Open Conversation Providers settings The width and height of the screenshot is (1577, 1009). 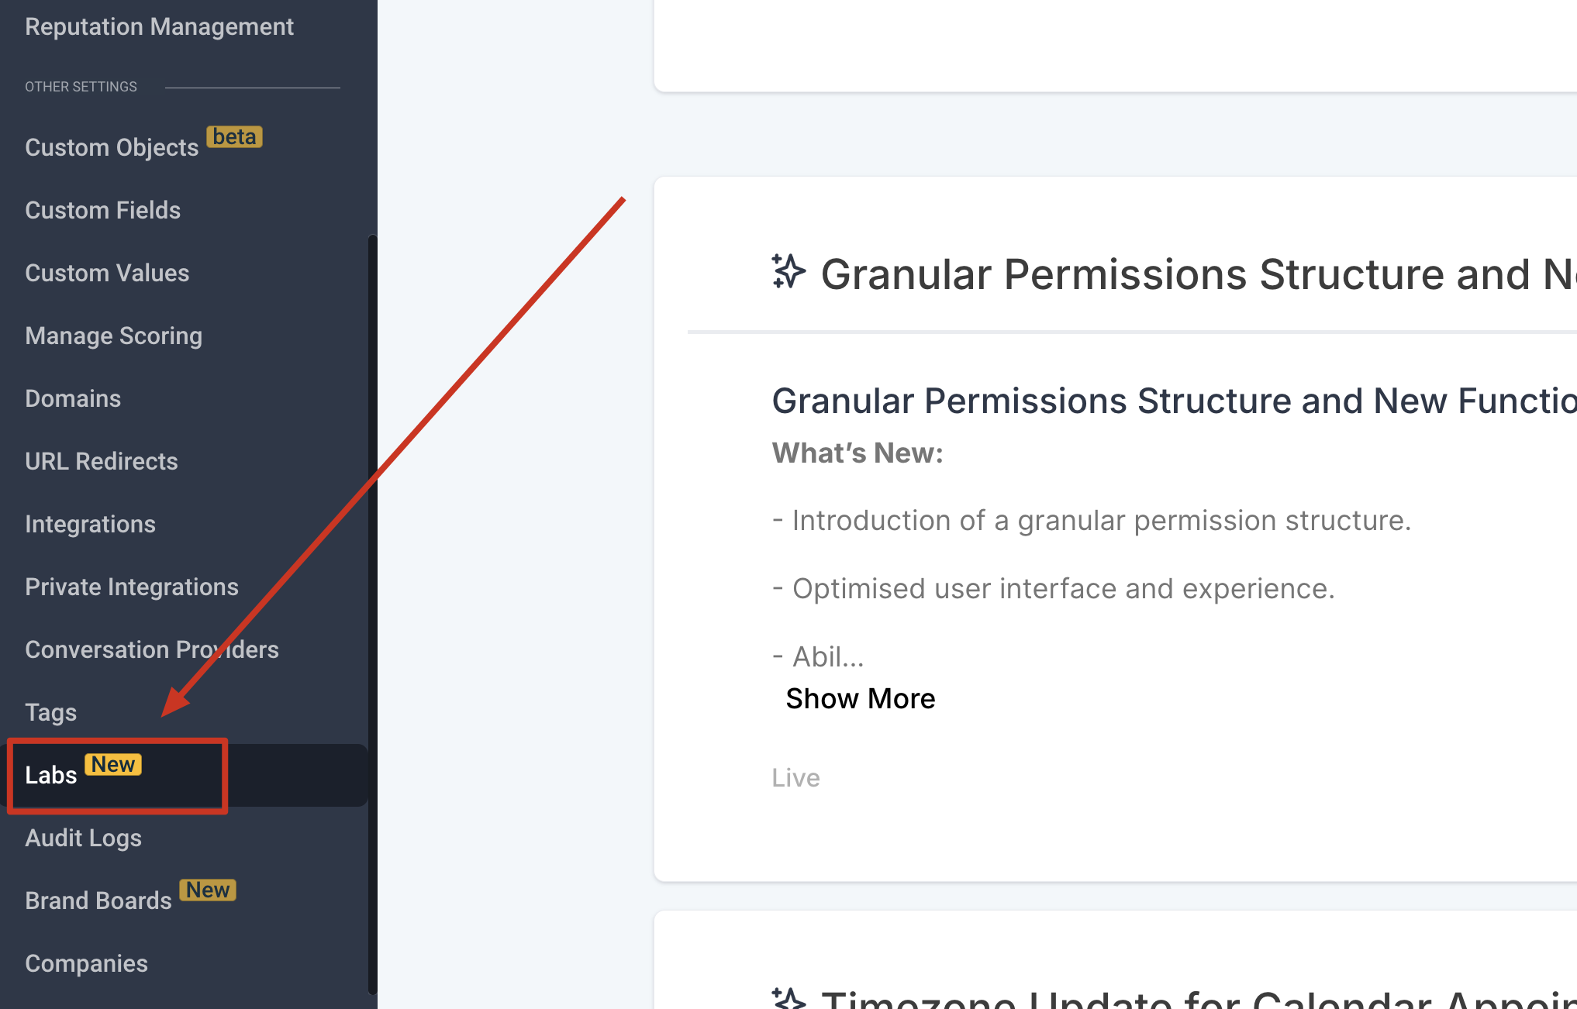152,649
